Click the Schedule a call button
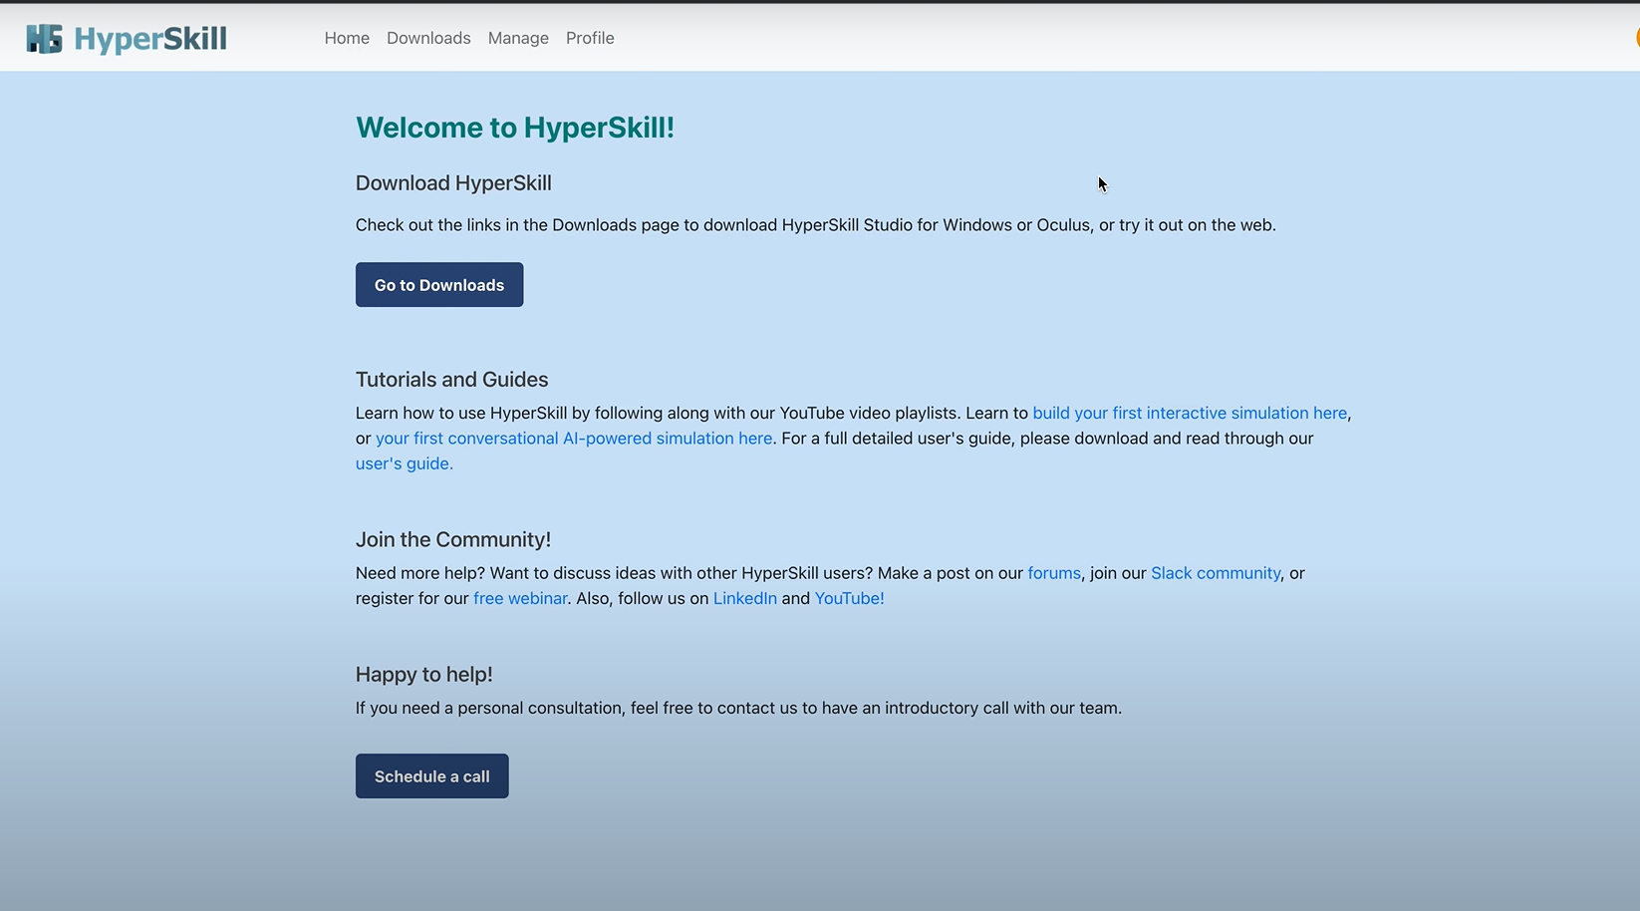Viewport: 1640px width, 911px height. coord(431,775)
